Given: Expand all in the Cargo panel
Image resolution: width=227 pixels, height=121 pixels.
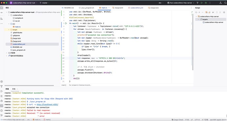Looking at the screenshot, I should pyautogui.click(x=217, y=12).
